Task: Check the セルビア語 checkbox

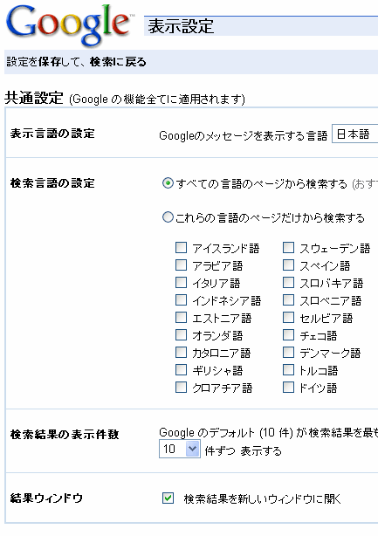Action: [288, 317]
